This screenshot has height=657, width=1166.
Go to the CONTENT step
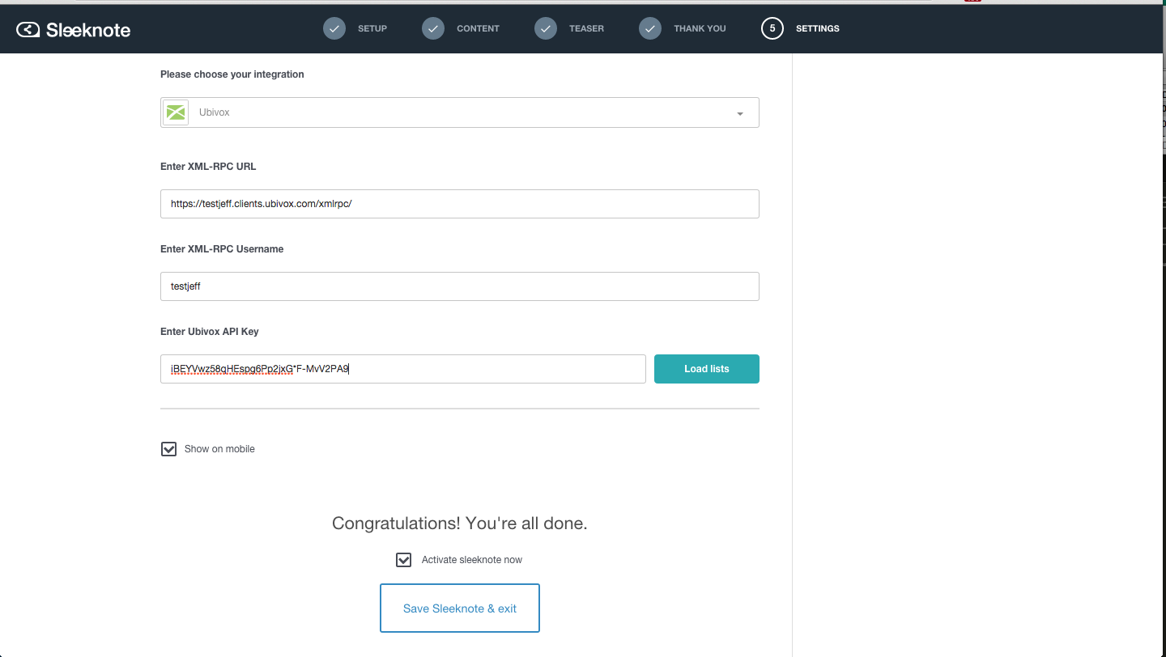coord(478,28)
